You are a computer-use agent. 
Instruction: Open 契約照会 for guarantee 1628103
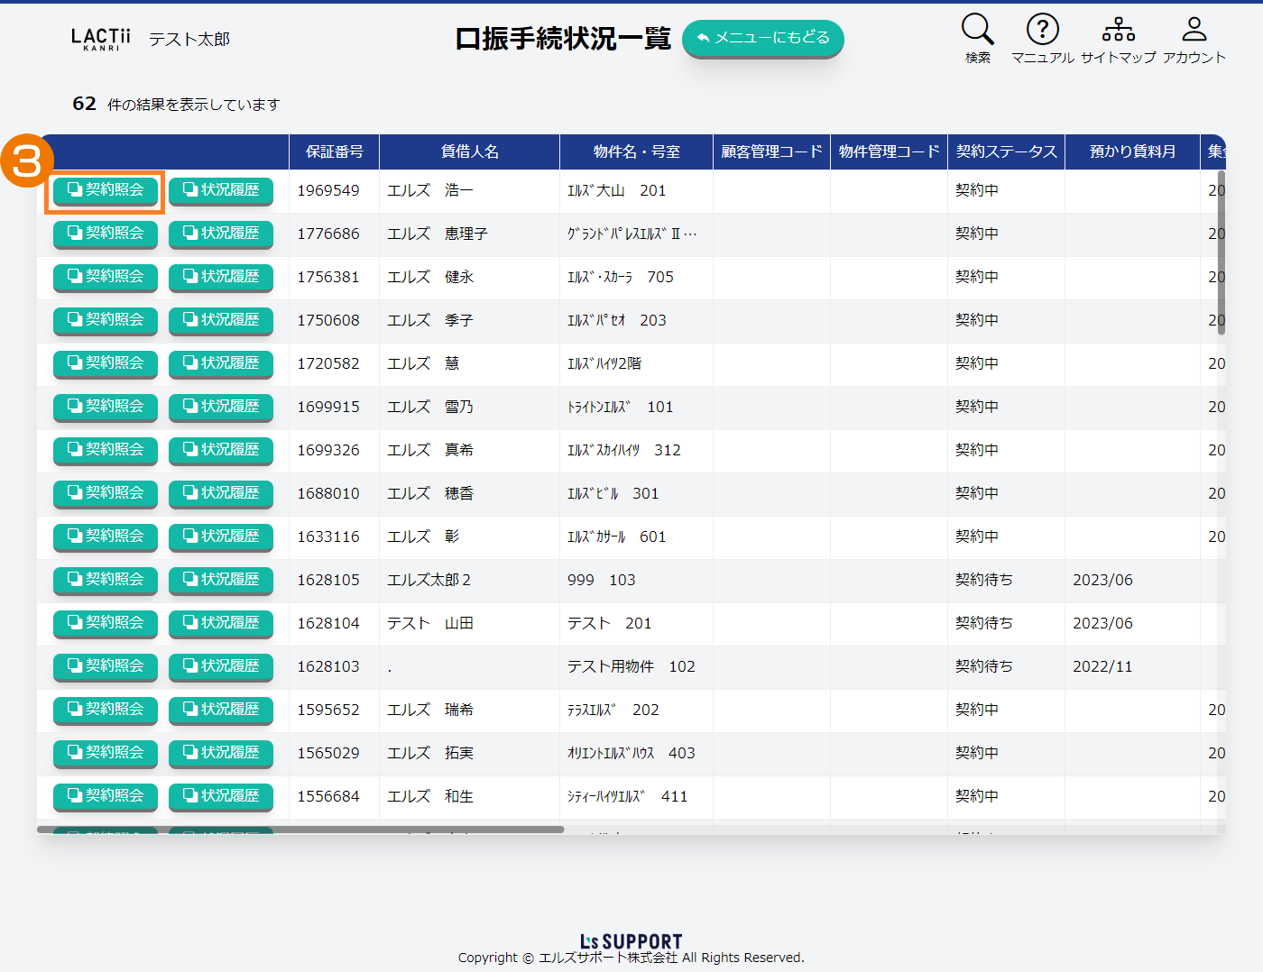(106, 666)
